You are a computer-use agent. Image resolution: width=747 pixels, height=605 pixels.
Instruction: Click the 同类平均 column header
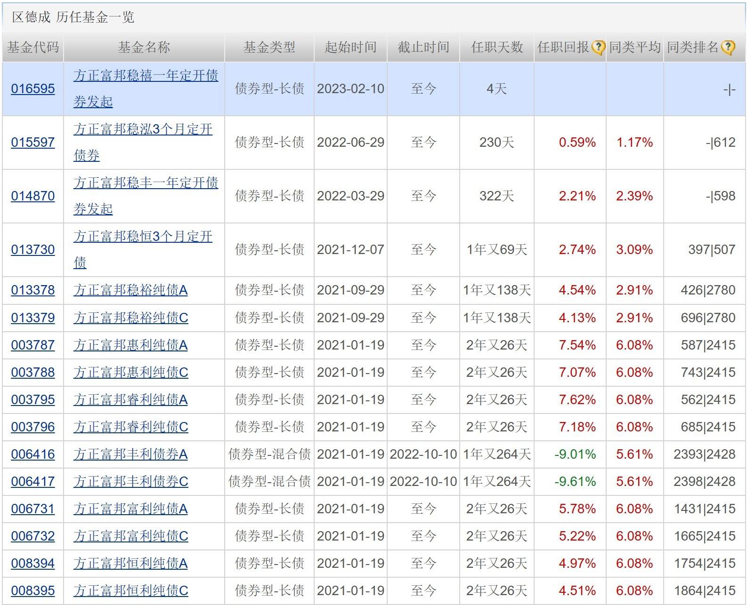635,47
